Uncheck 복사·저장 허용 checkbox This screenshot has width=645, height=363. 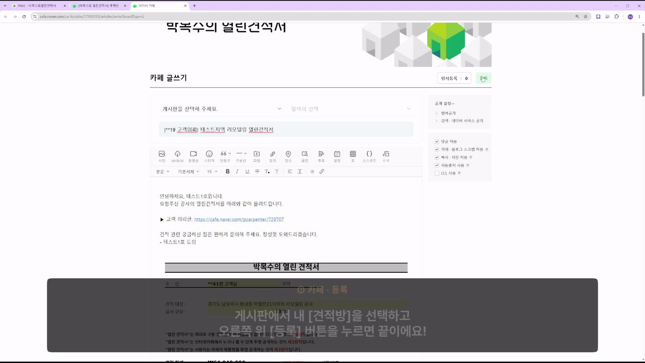(x=437, y=157)
